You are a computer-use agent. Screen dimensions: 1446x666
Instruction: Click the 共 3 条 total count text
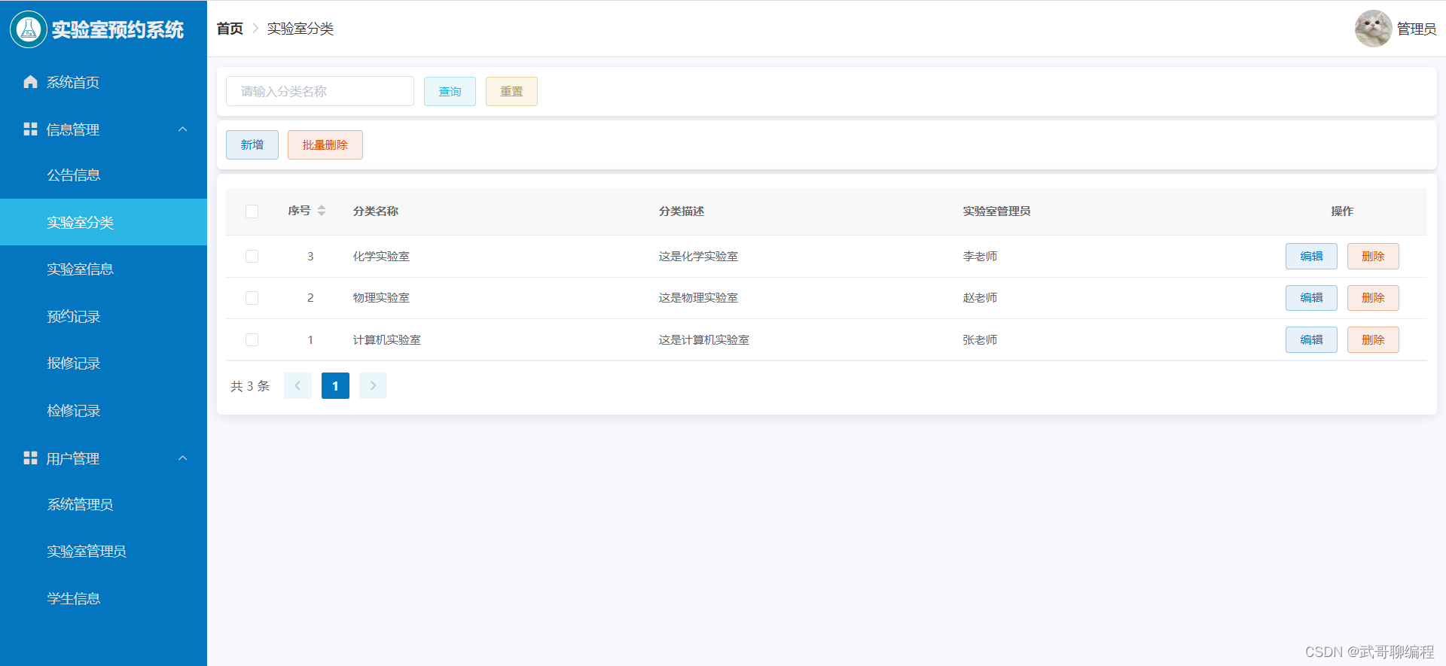250,386
